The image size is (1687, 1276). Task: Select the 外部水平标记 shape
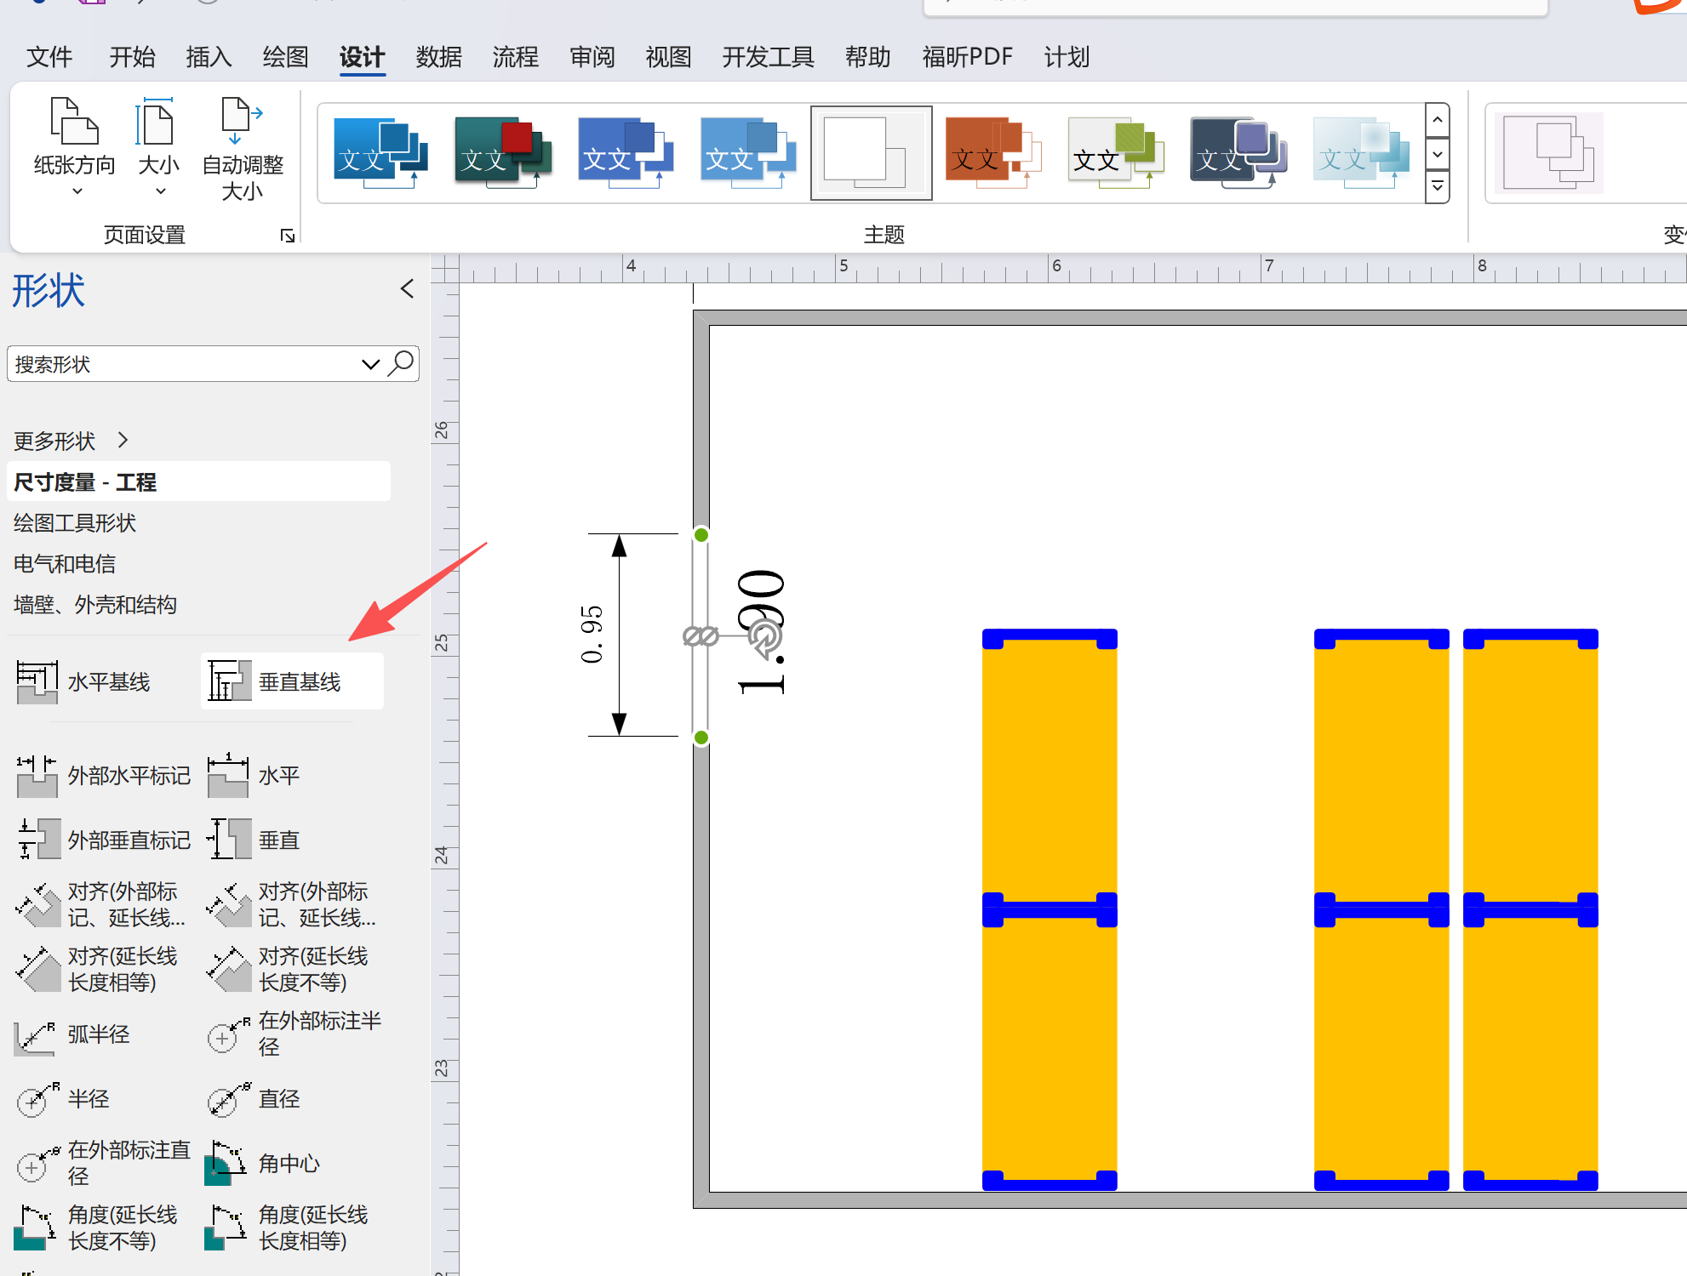click(x=103, y=775)
